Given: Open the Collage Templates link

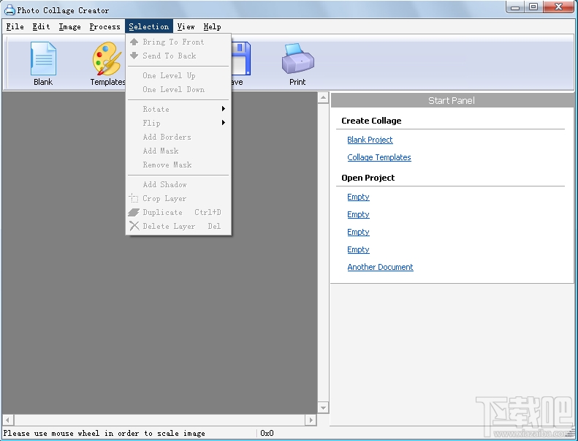Looking at the screenshot, I should pyautogui.click(x=379, y=157).
